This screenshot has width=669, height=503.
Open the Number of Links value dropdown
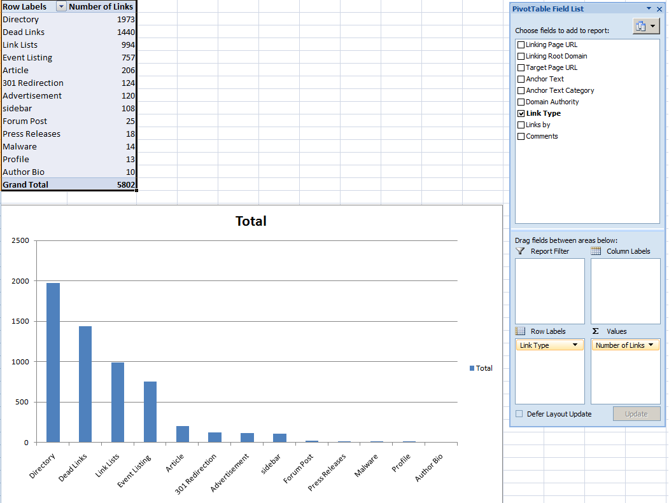point(651,345)
